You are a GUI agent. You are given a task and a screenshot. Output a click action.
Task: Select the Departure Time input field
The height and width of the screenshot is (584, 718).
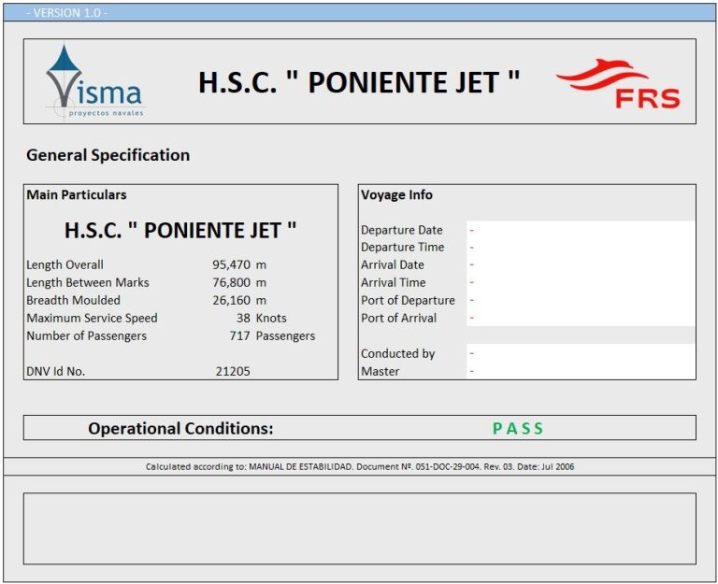pos(581,247)
